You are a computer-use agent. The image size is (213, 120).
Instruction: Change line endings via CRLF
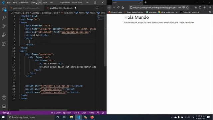point(84,113)
